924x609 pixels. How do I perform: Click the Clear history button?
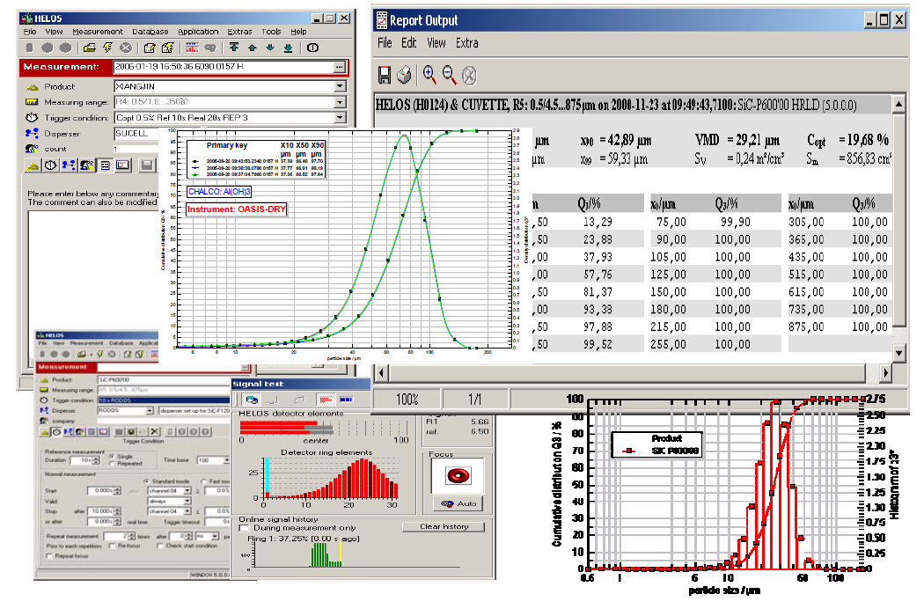tap(444, 526)
